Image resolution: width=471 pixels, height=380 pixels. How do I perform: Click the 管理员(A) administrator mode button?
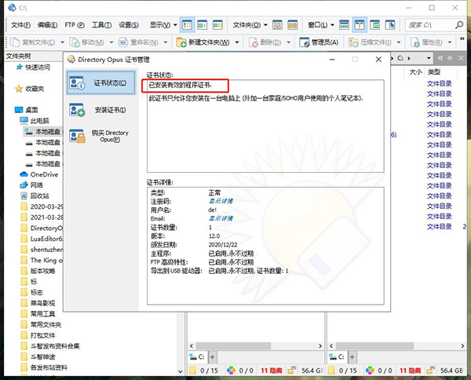(x=319, y=42)
